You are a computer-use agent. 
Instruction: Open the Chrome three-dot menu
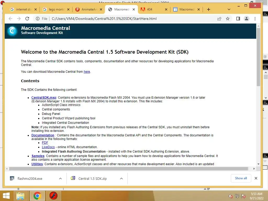tap(255, 19)
